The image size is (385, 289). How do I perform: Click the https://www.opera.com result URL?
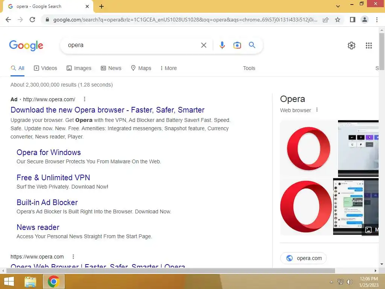click(37, 257)
